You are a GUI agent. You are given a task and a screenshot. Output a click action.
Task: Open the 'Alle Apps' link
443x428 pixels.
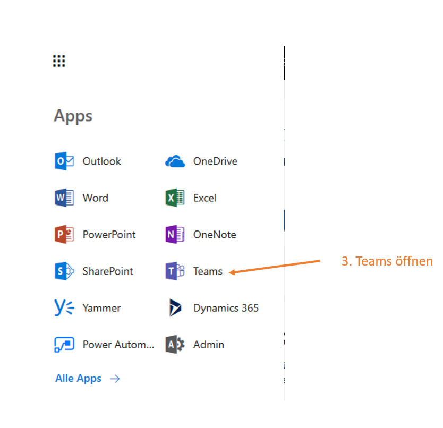click(78, 379)
